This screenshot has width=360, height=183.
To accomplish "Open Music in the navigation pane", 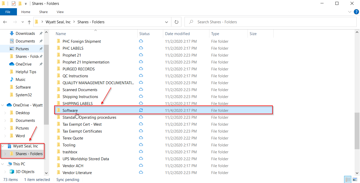I will 21,80.
